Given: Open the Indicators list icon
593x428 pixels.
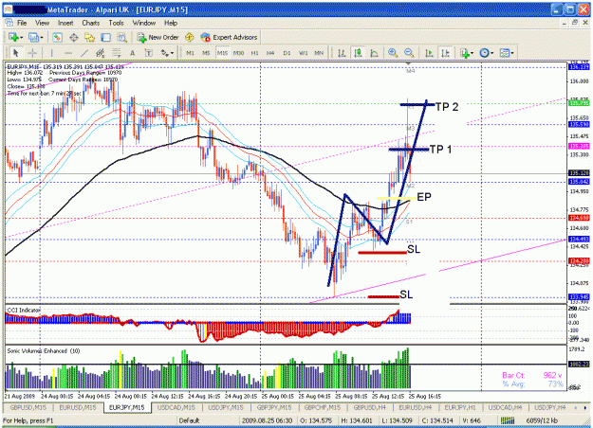Looking at the screenshot, I should pyautogui.click(x=464, y=53).
